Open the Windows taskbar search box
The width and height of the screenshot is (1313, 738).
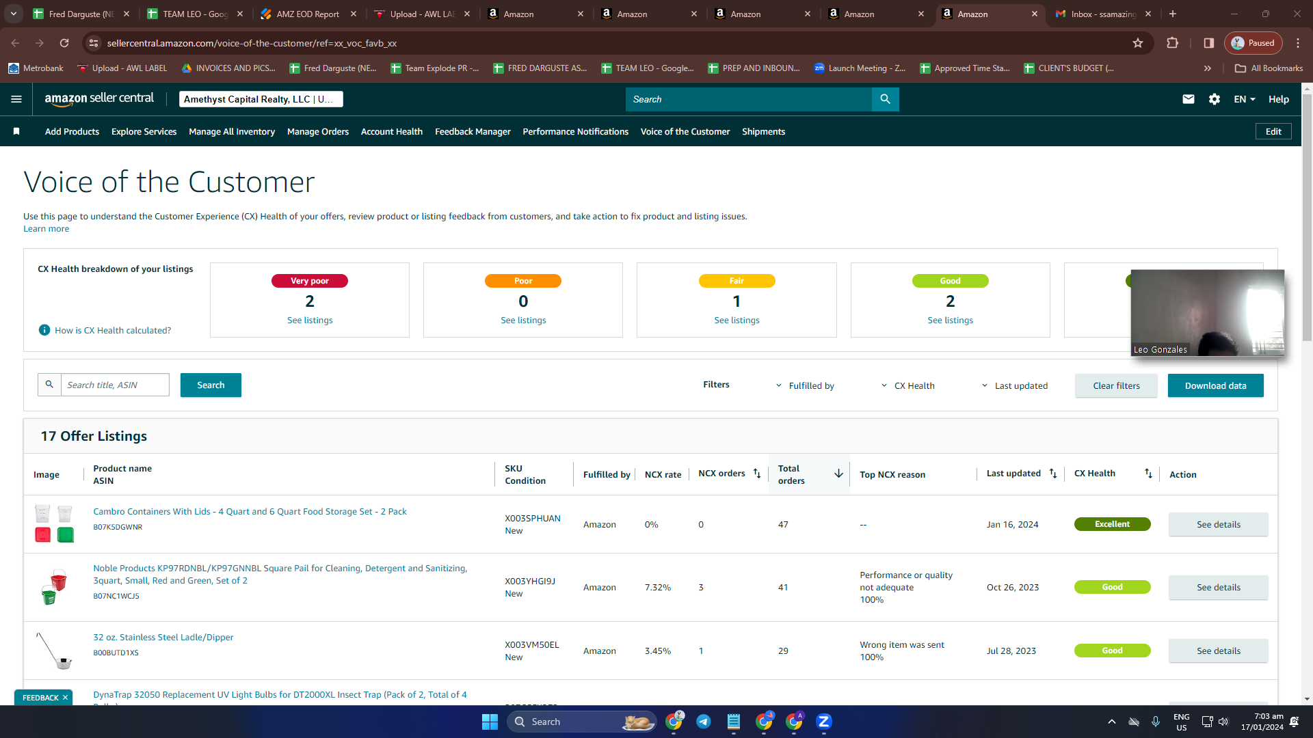pyautogui.click(x=581, y=722)
